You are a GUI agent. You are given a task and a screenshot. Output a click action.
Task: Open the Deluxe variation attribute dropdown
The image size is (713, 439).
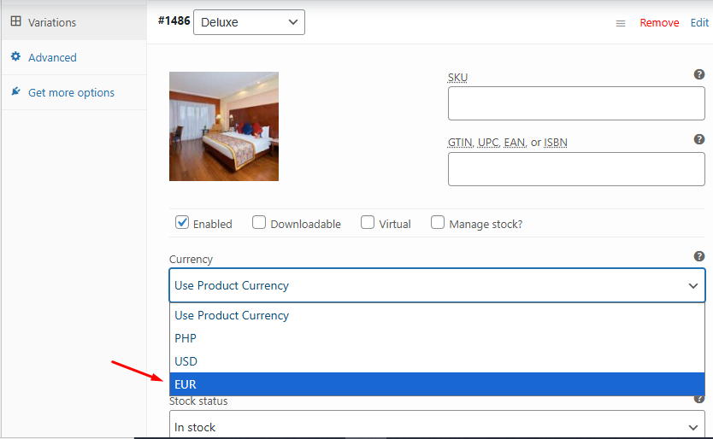coord(249,22)
